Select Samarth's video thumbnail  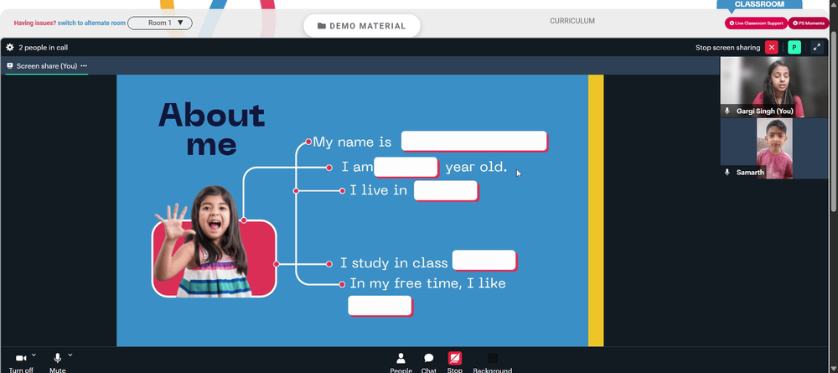pos(773,148)
